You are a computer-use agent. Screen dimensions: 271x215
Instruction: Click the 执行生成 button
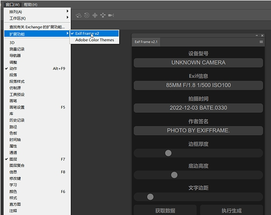click(x=231, y=210)
